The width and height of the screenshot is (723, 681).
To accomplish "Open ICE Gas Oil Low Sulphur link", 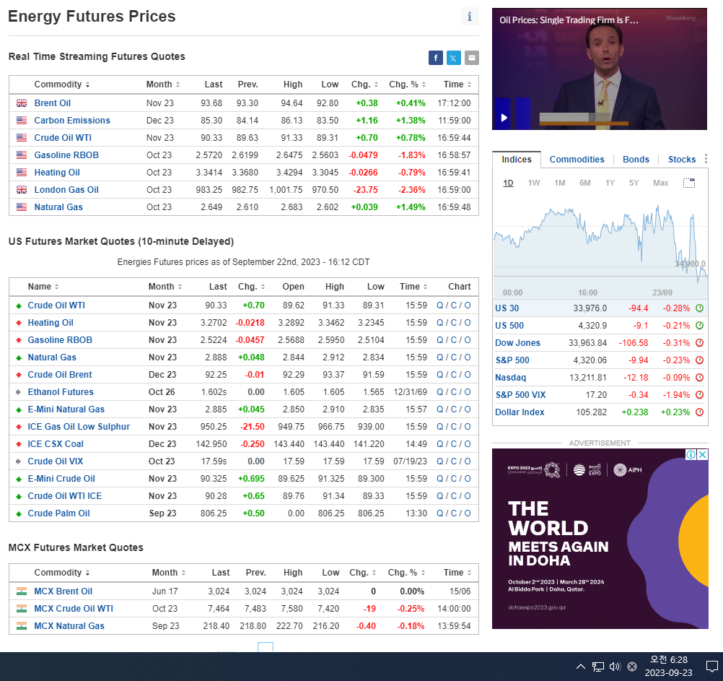I will tap(79, 427).
